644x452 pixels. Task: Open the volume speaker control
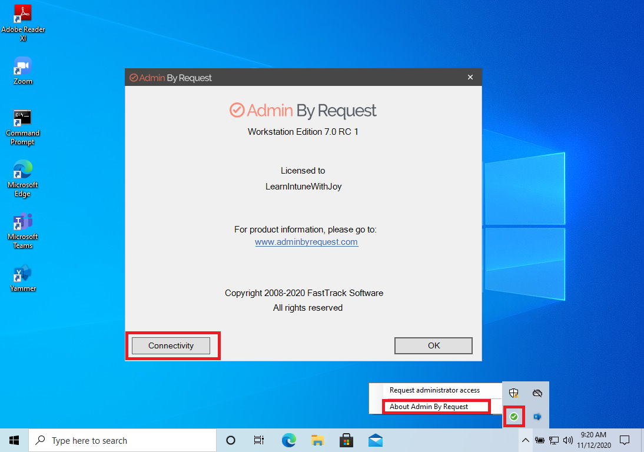568,440
